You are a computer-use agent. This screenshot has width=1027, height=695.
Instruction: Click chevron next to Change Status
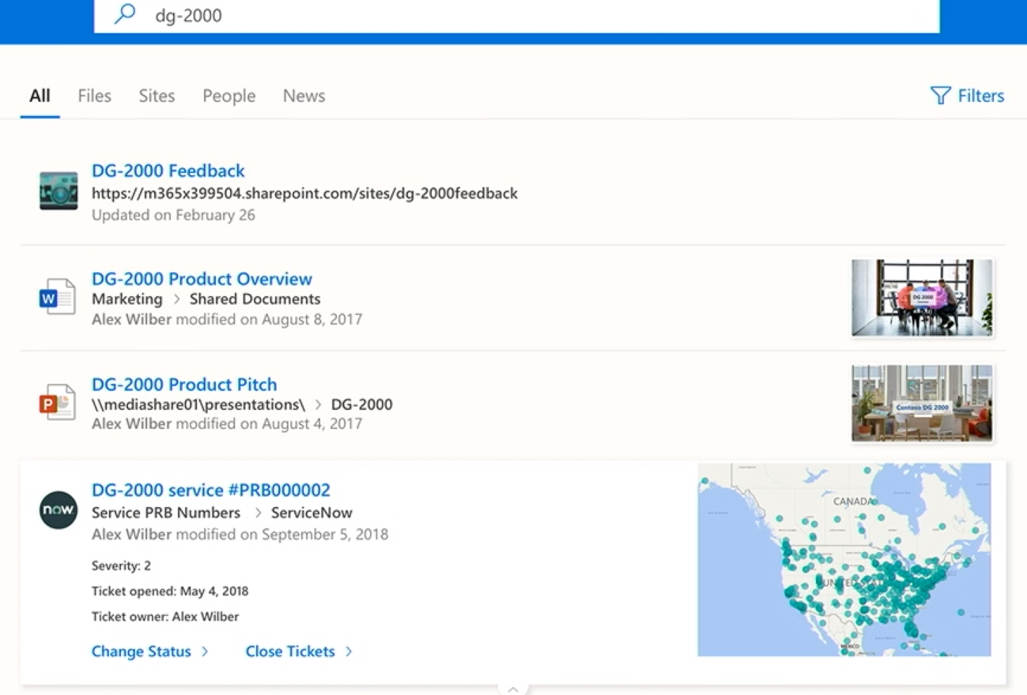(205, 652)
